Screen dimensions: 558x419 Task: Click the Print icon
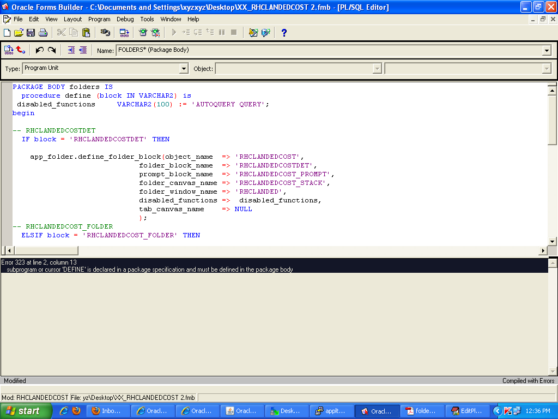point(43,33)
